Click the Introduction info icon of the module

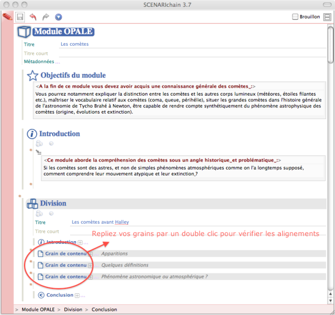tap(32, 134)
